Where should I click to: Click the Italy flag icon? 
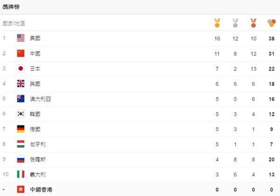[21, 174]
